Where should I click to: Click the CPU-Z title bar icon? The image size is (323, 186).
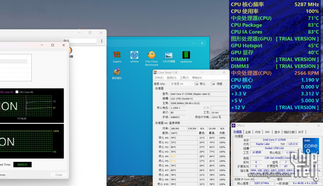(x=233, y=125)
